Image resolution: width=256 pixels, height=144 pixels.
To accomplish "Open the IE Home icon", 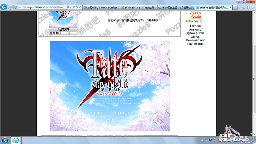I will [243, 7].
